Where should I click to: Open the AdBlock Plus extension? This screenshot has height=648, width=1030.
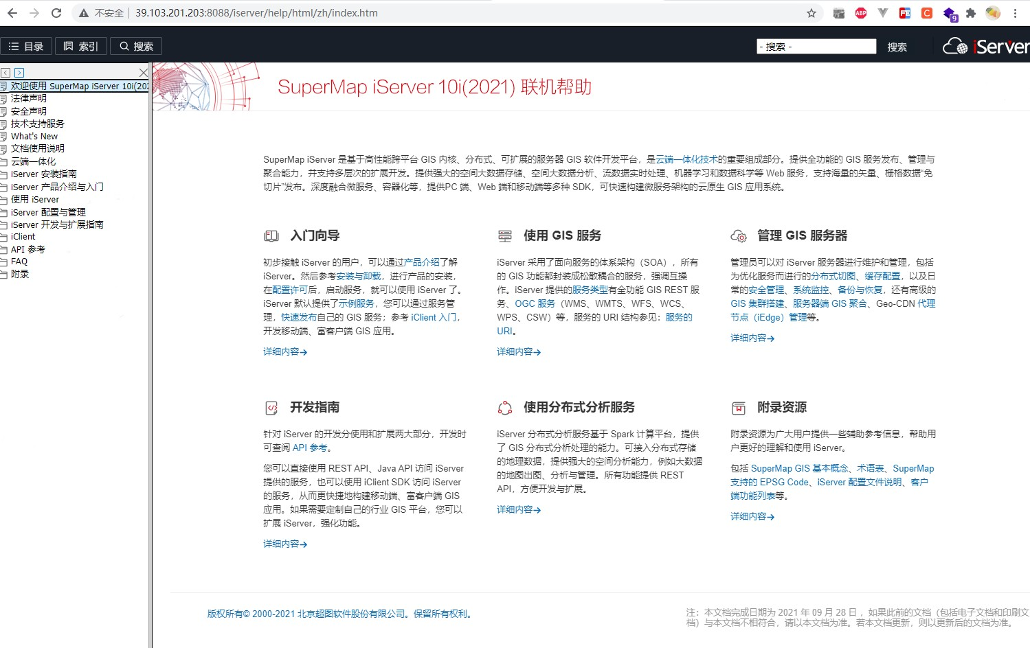(x=861, y=13)
